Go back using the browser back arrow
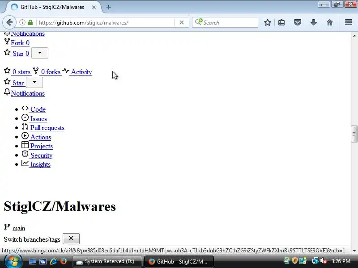358x268 pixels. pos(9,22)
